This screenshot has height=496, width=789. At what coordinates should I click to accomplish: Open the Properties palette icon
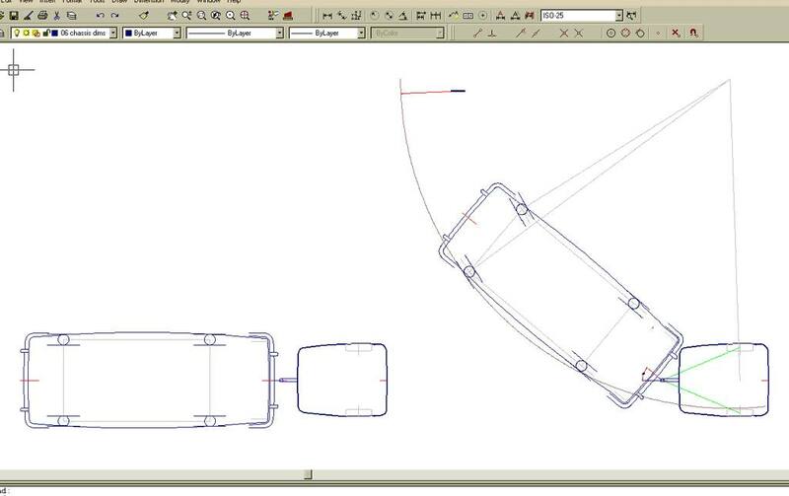[273, 16]
